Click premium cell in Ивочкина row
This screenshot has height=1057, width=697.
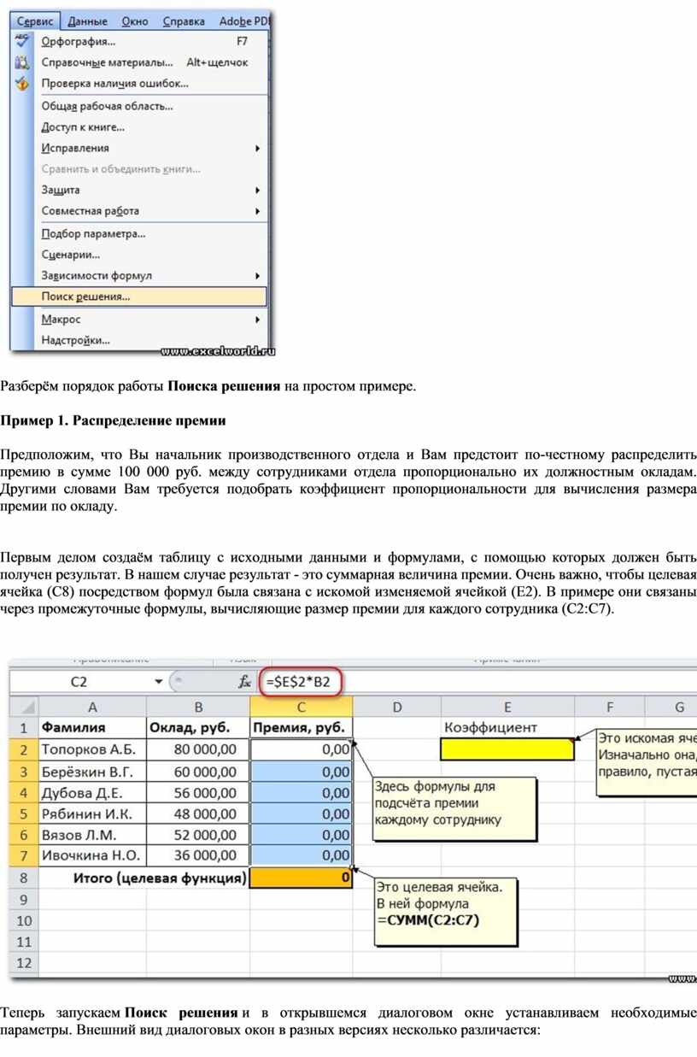301,856
